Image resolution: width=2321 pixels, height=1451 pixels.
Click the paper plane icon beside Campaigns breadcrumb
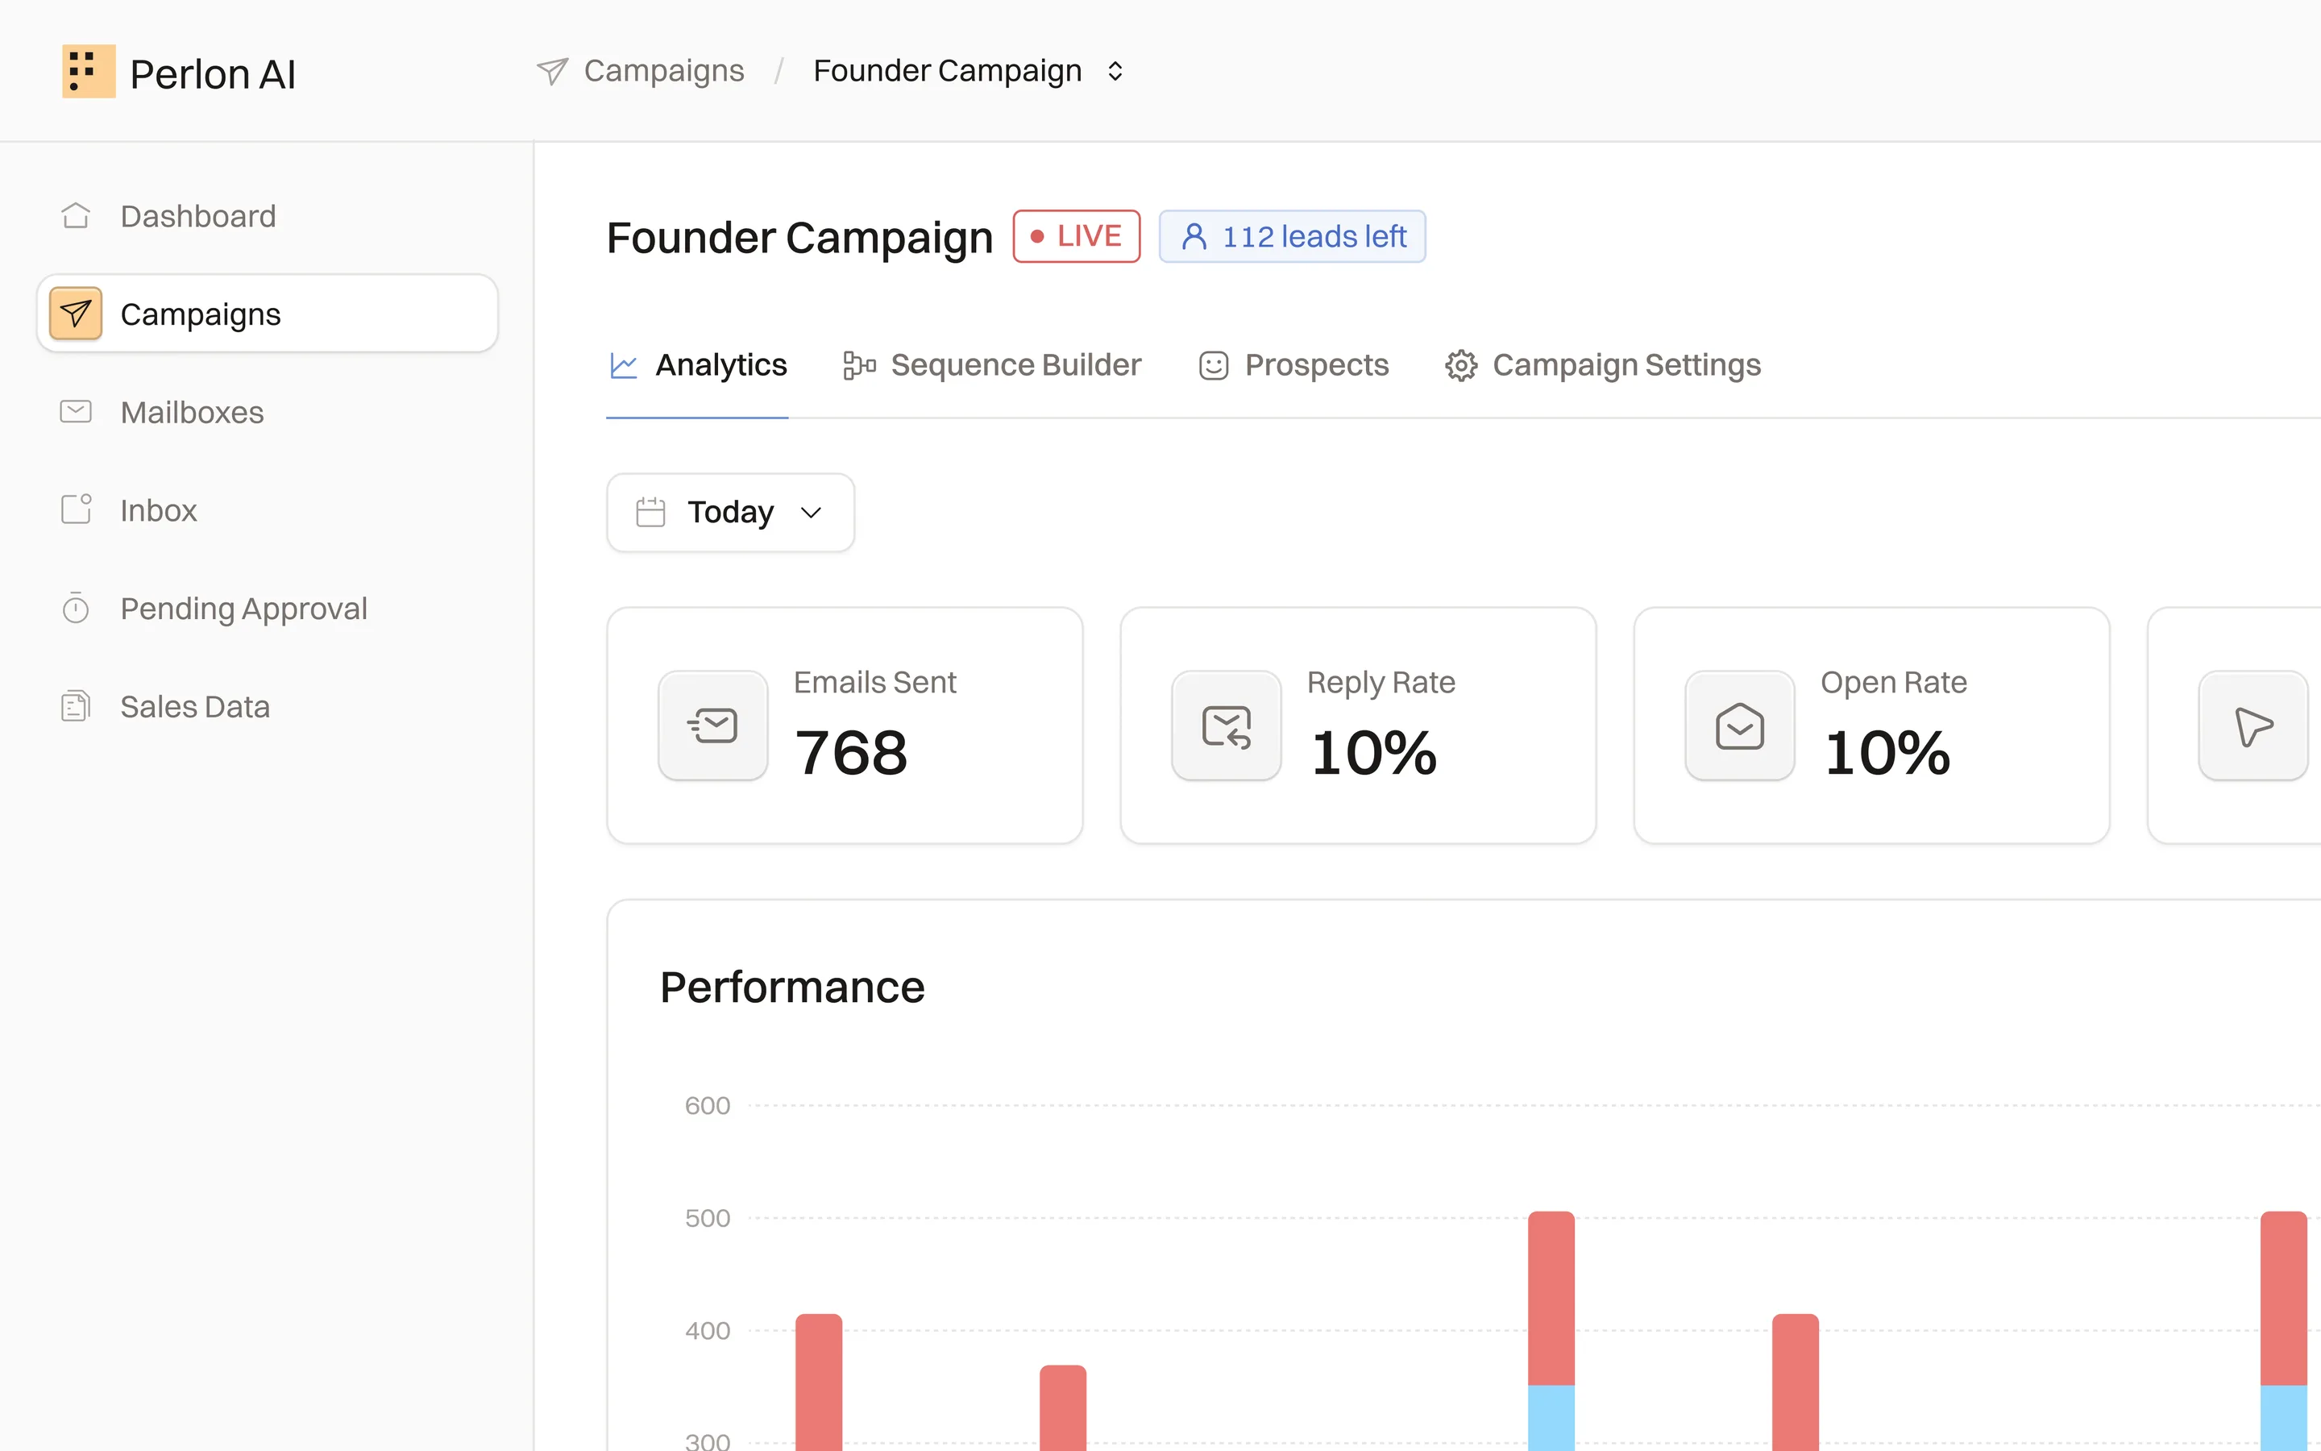551,71
